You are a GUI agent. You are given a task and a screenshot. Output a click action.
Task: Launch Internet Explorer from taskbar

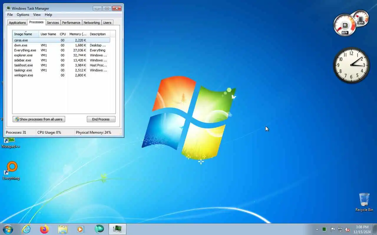tap(27, 229)
